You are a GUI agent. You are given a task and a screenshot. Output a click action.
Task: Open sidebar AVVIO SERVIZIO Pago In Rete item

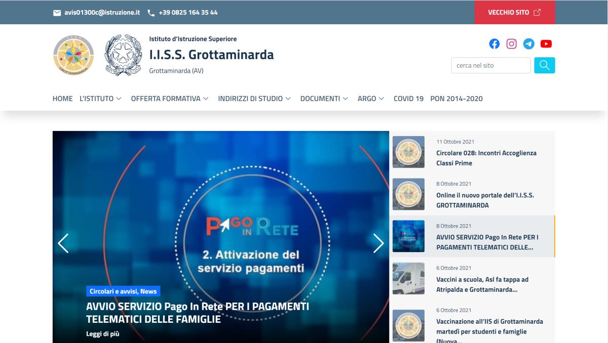point(487,242)
